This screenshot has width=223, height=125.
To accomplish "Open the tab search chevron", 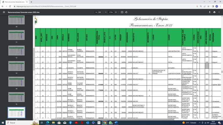I will pyautogui.click(x=204, y=2).
